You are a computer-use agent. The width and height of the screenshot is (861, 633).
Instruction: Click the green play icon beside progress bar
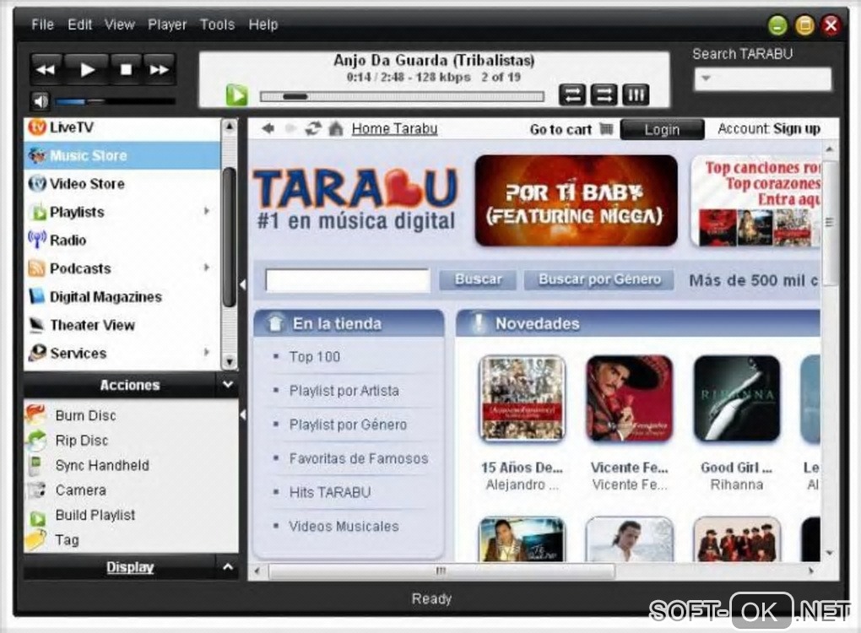tap(236, 95)
